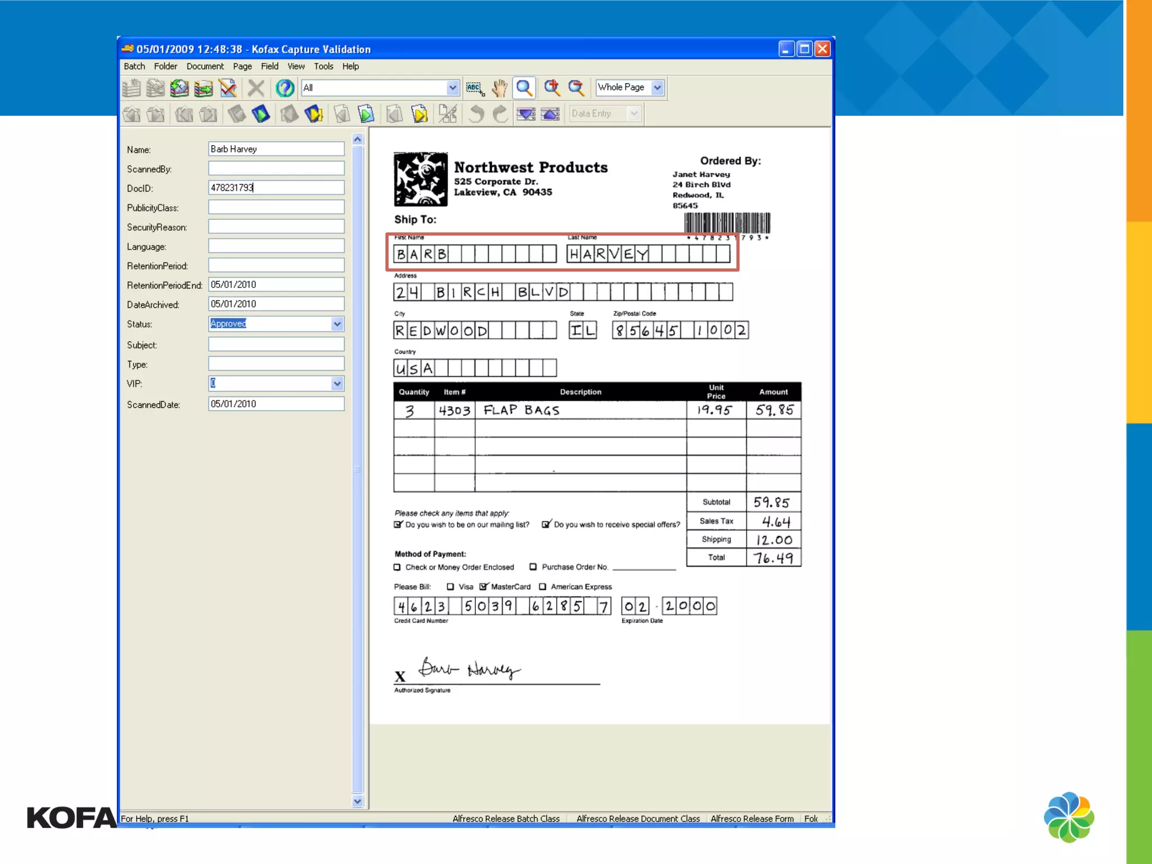
Task: Click the zoom out magnifier icon
Action: 576,88
